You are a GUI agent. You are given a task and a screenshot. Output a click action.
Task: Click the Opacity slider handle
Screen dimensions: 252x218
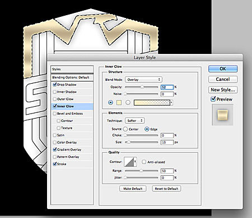click(x=142, y=87)
